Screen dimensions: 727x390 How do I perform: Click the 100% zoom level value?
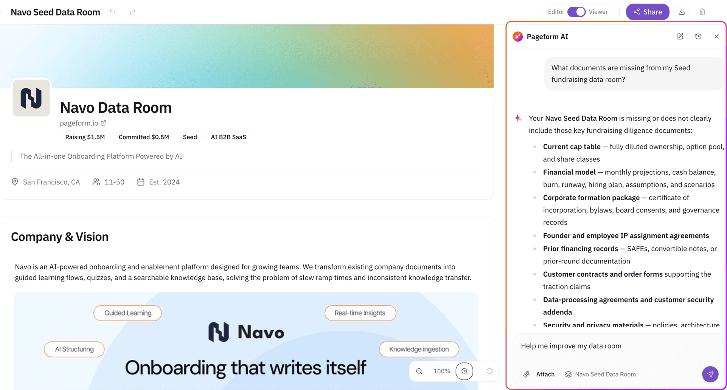441,371
